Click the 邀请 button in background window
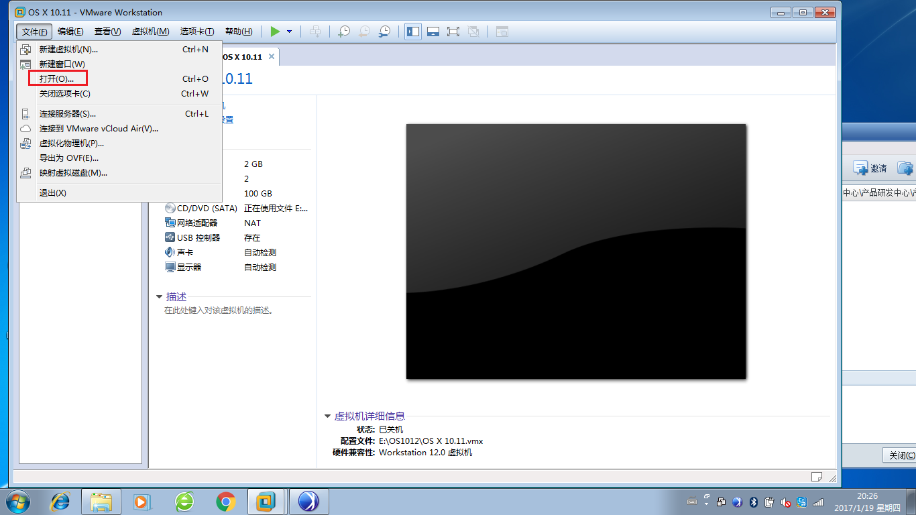This screenshot has height=515, width=916. pyautogui.click(x=870, y=168)
